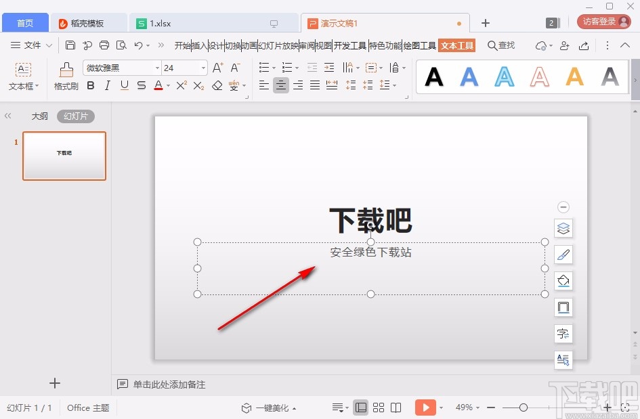
Task: Select slide 1 thumbnail in slide panel
Action: click(x=64, y=156)
